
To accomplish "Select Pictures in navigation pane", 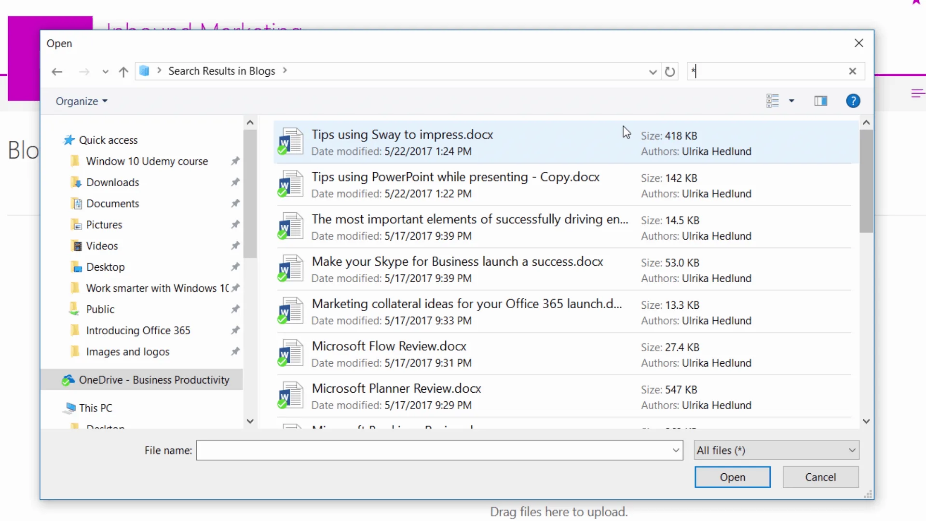I will [104, 225].
